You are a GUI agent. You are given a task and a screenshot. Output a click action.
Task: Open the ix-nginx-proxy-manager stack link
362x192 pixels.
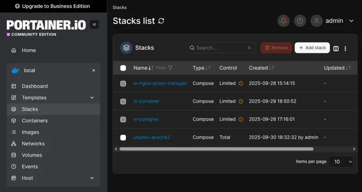(x=160, y=83)
